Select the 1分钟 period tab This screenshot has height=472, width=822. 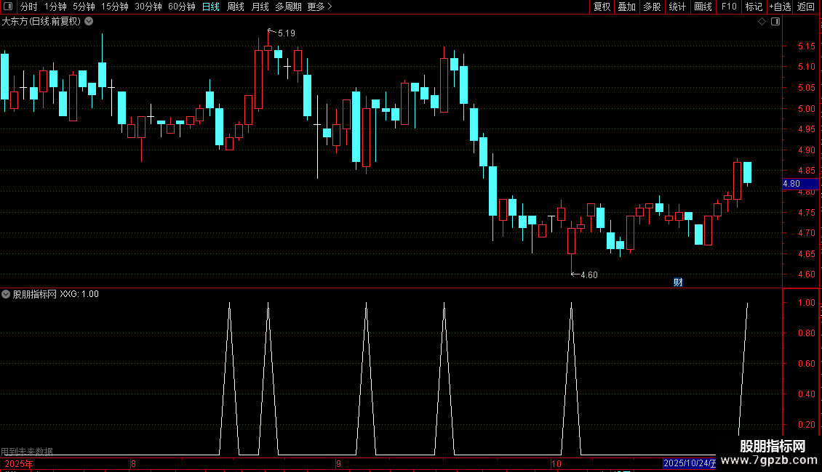click(x=55, y=7)
